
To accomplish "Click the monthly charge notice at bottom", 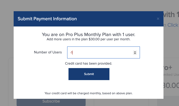I will pyautogui.click(x=89, y=93).
